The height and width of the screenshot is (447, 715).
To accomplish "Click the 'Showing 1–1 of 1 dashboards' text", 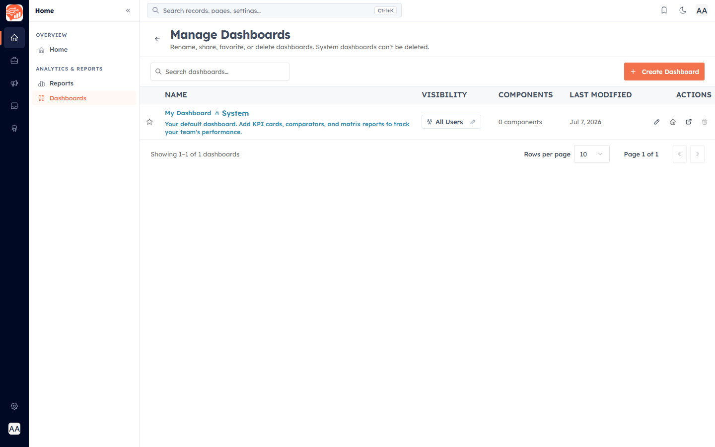I will click(195, 154).
